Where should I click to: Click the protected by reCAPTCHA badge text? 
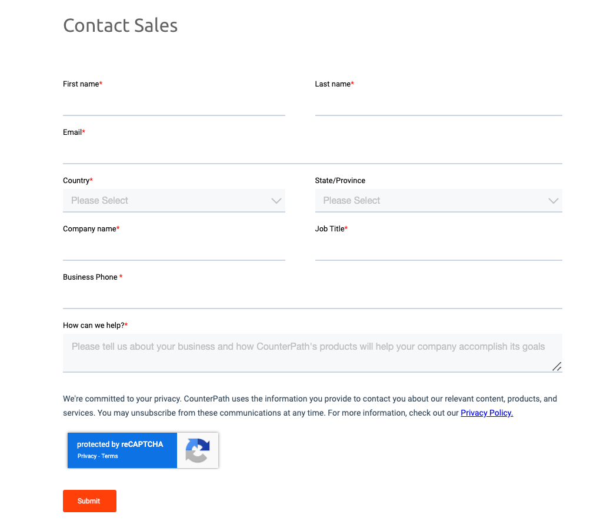120,445
